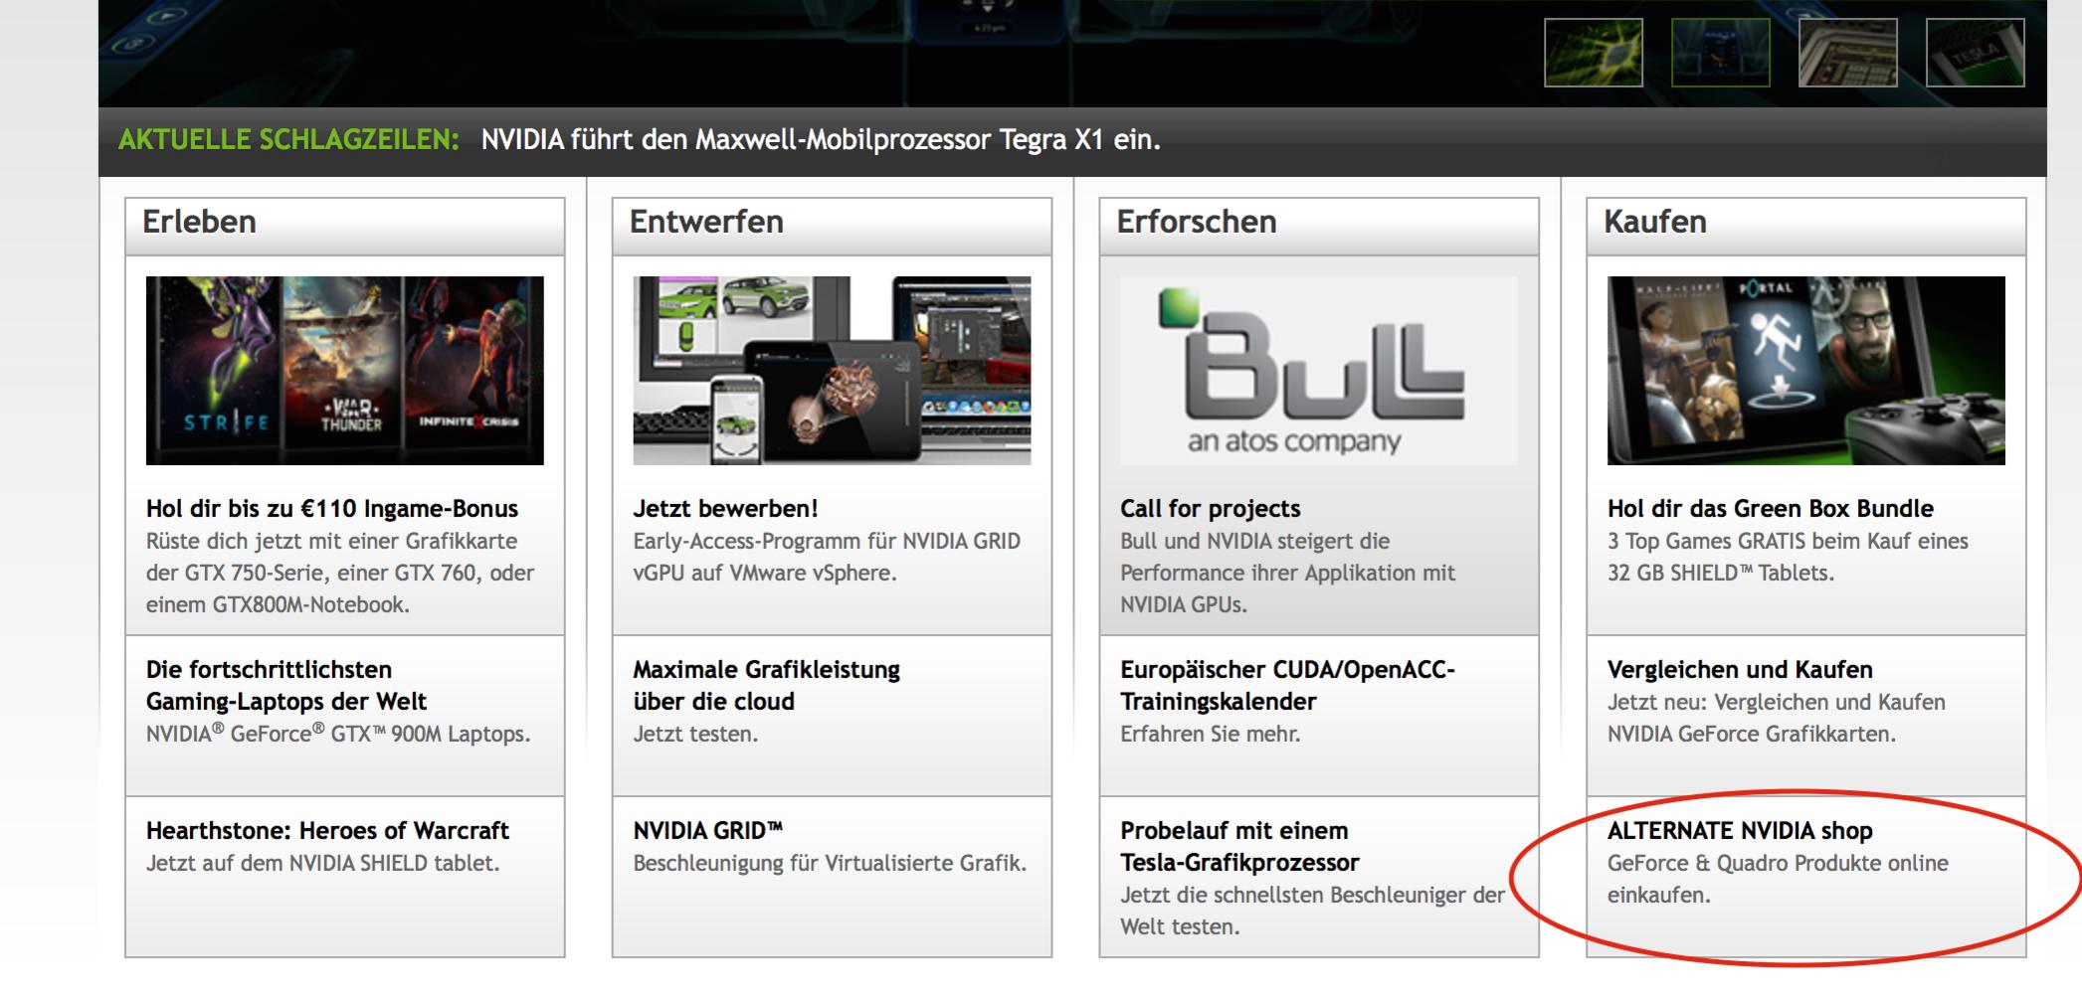Open the Tegra X1 headline link

821,139
